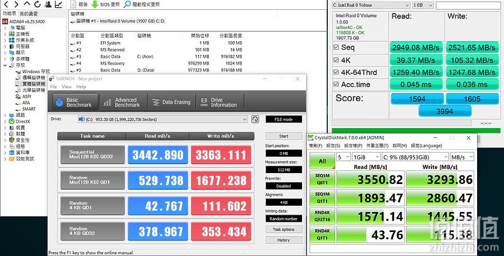Expand the 電腦 computer tree node
504x256 pixels.
point(5,27)
